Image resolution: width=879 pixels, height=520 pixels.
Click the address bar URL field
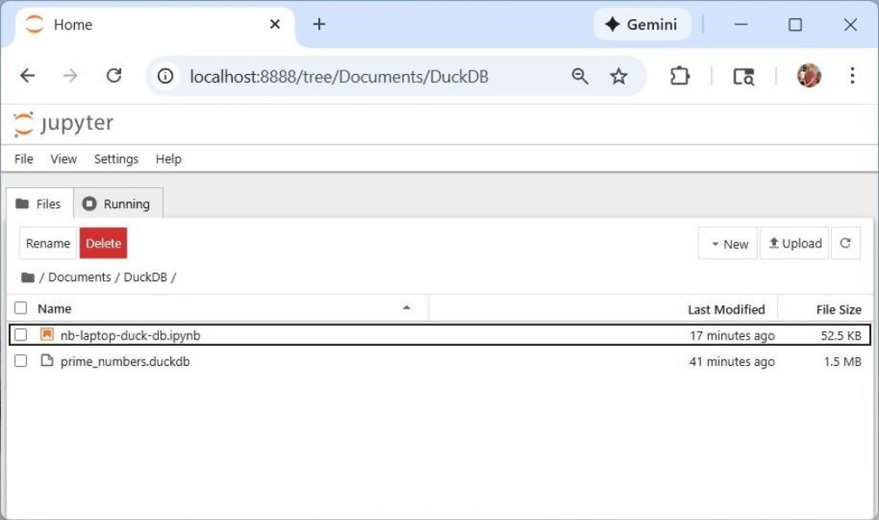(339, 77)
